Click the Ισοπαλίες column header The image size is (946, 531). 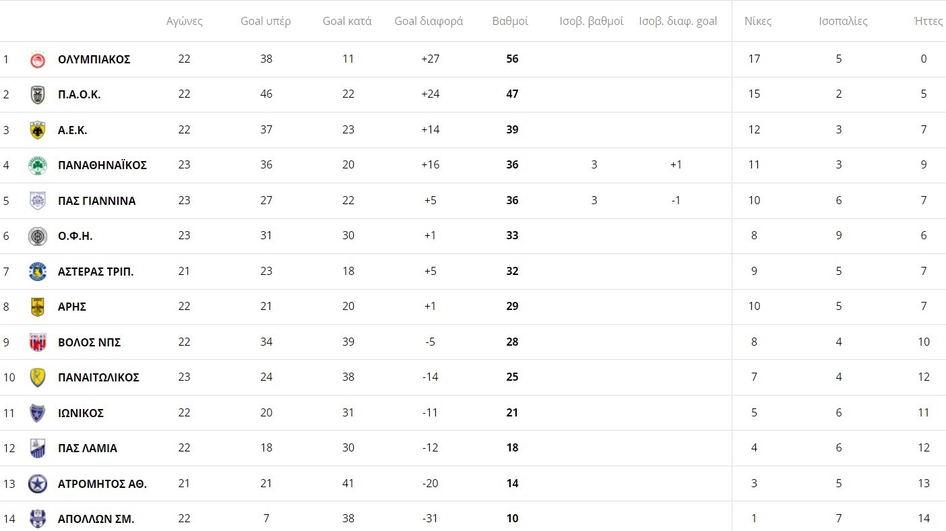(x=843, y=21)
